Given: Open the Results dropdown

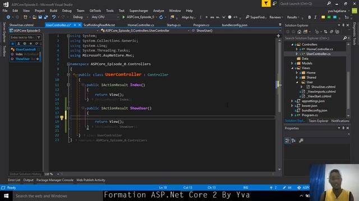Looking at the screenshot, I should pos(293,17).
